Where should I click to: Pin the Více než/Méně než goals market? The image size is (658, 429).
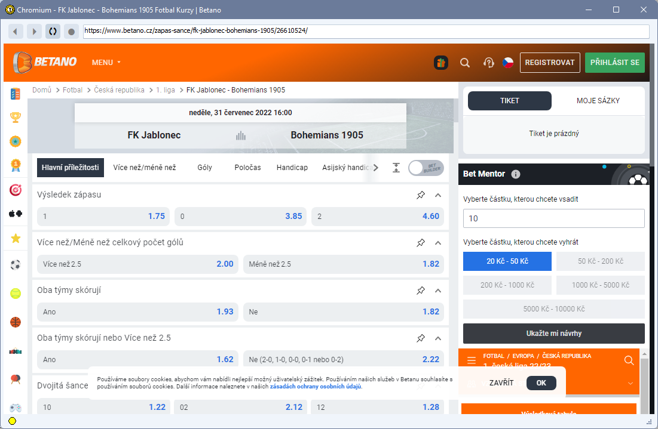[421, 243]
